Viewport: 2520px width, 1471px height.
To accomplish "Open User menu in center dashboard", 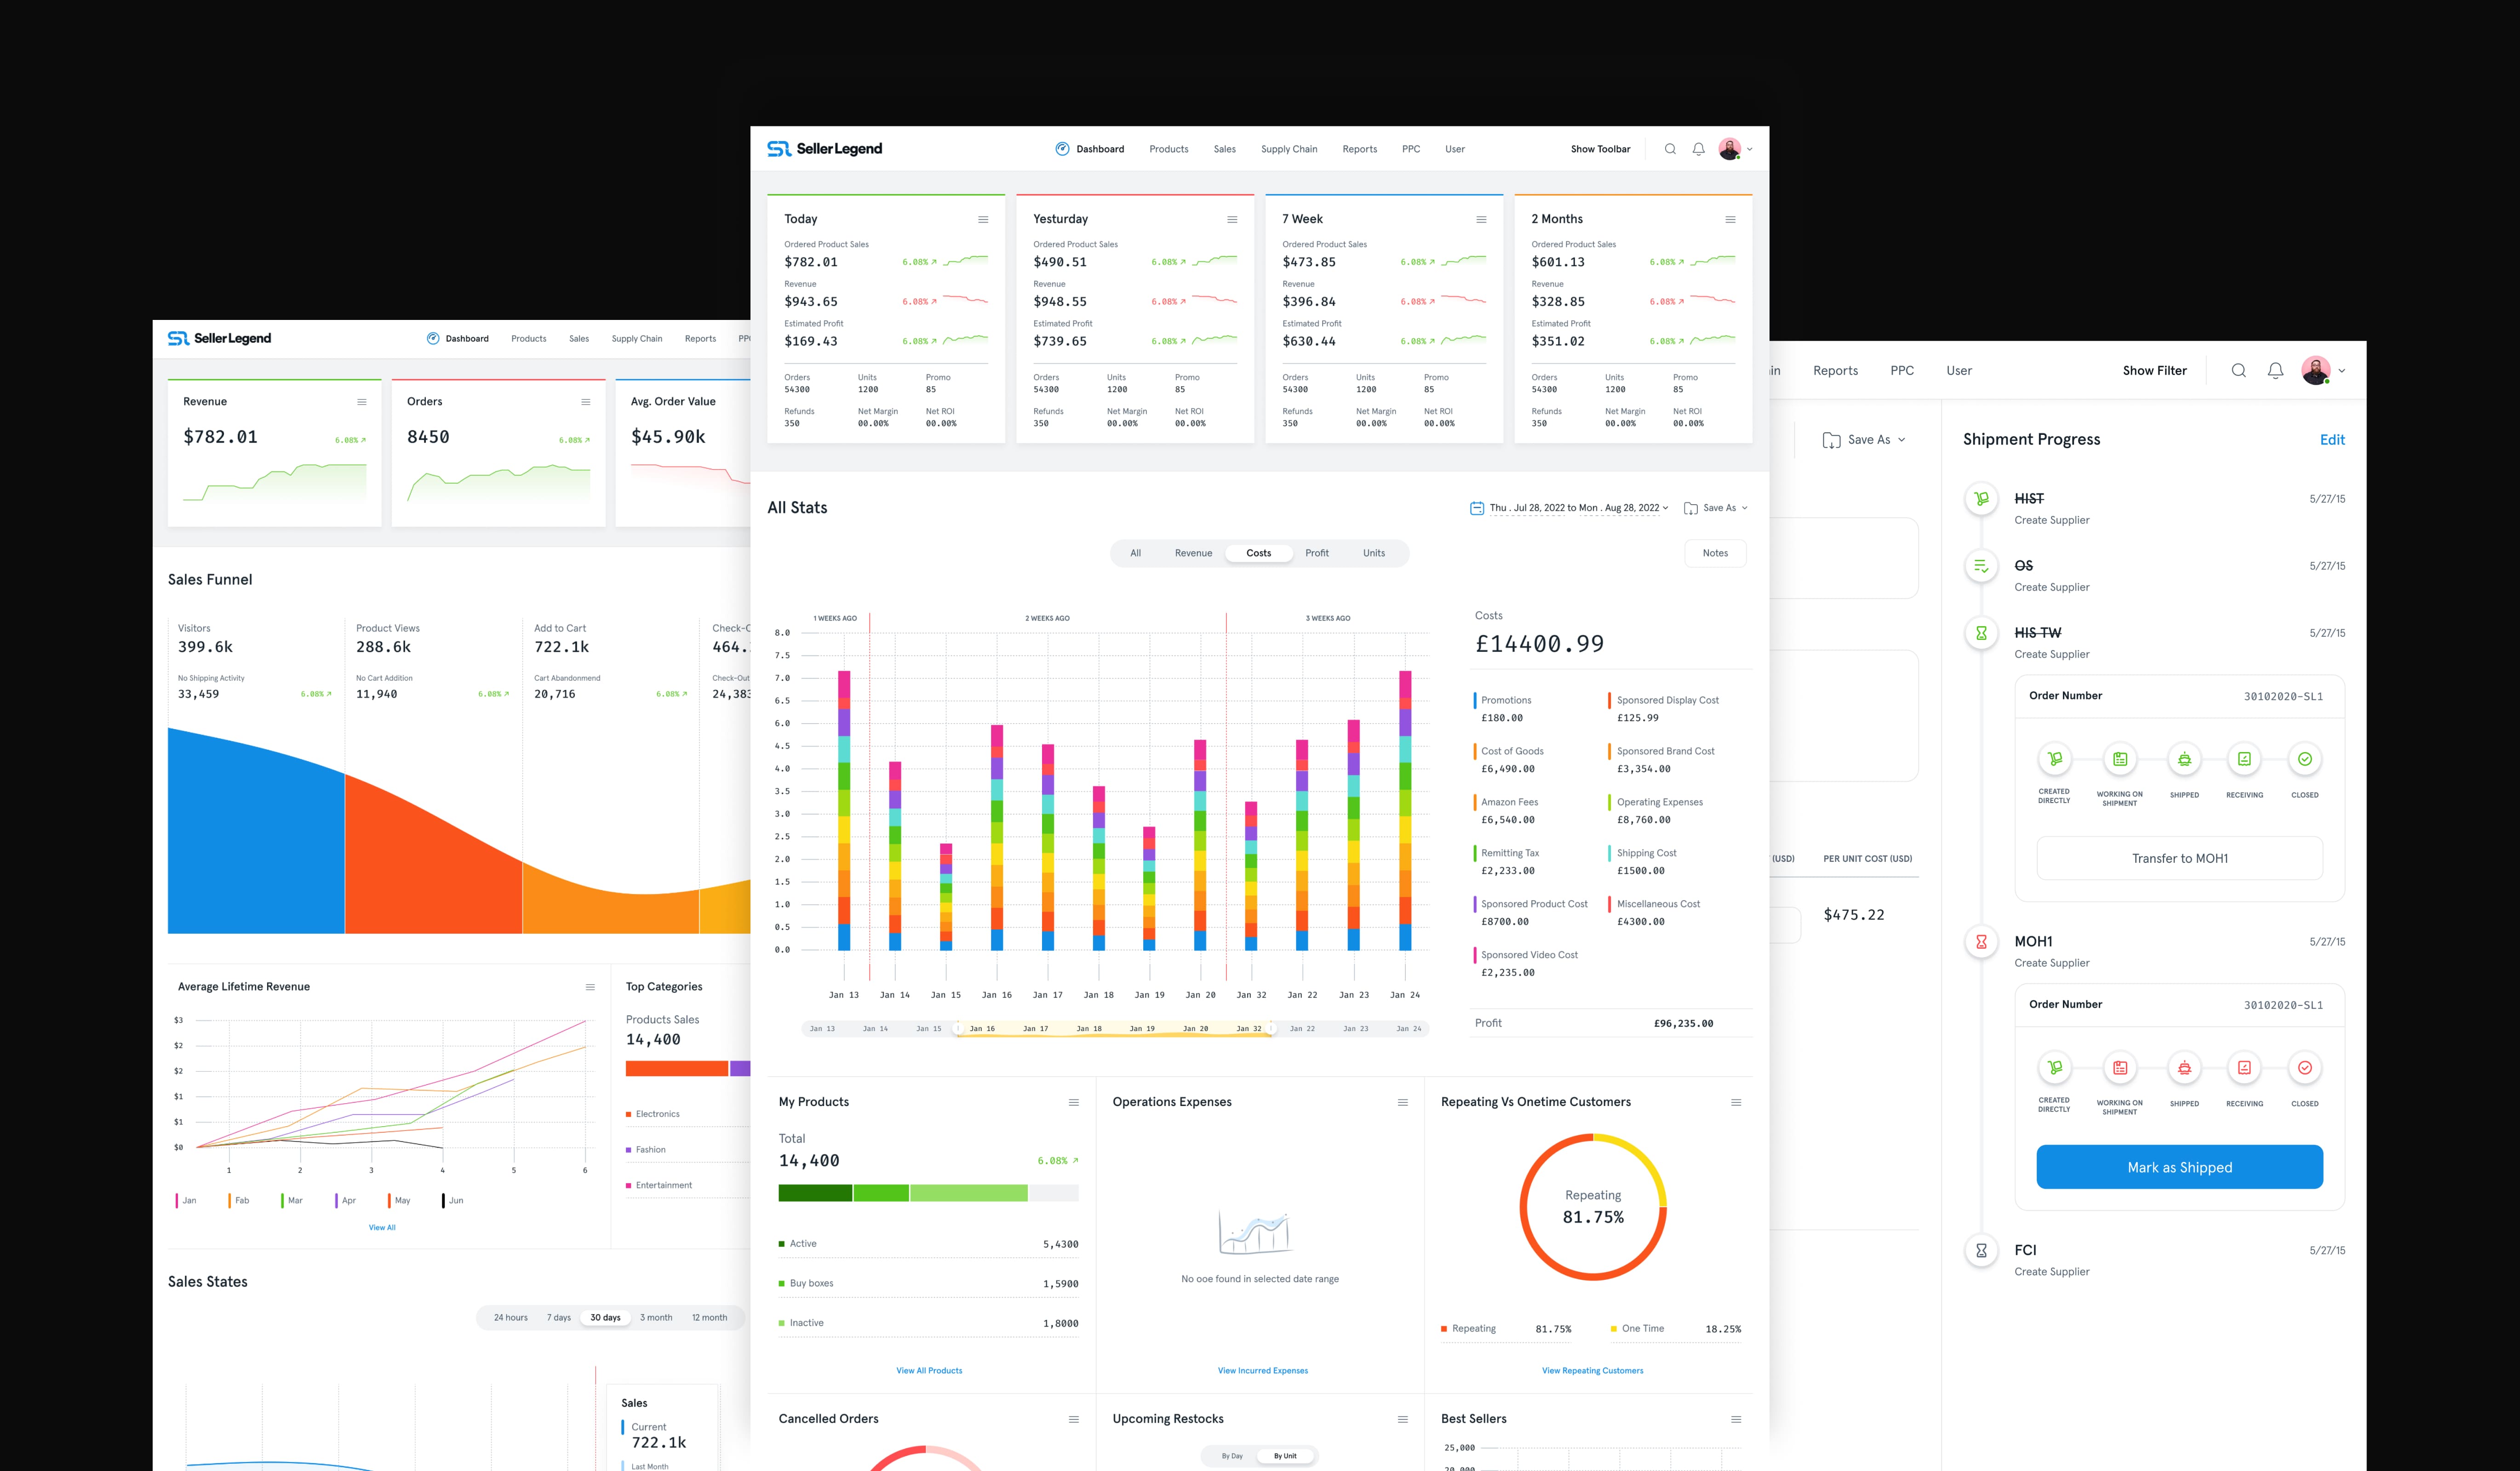I will point(1455,150).
